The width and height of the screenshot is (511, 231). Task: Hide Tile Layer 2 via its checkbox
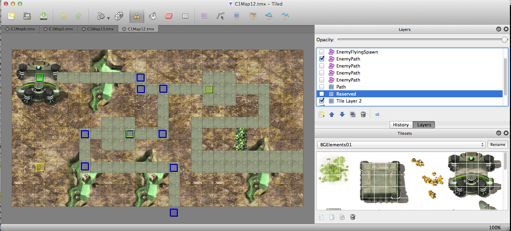click(322, 101)
